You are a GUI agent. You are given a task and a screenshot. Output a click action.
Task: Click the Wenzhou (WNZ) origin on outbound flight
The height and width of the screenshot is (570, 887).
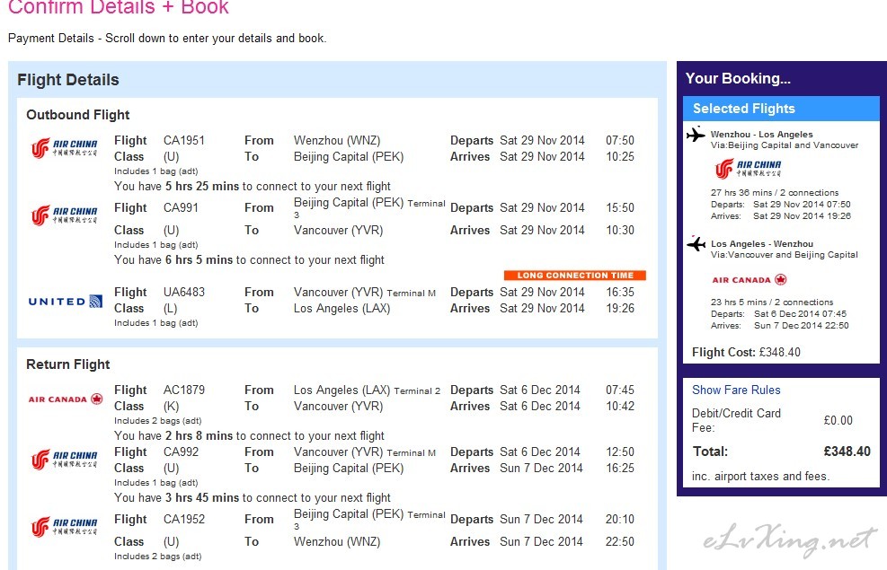pyautogui.click(x=337, y=140)
